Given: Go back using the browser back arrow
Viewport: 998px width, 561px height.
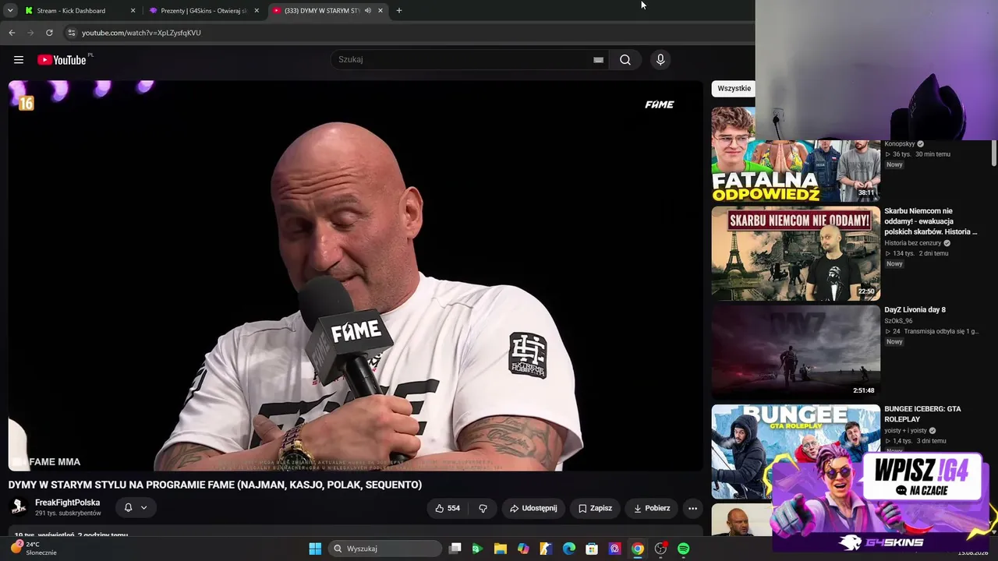Looking at the screenshot, I should (12, 33).
